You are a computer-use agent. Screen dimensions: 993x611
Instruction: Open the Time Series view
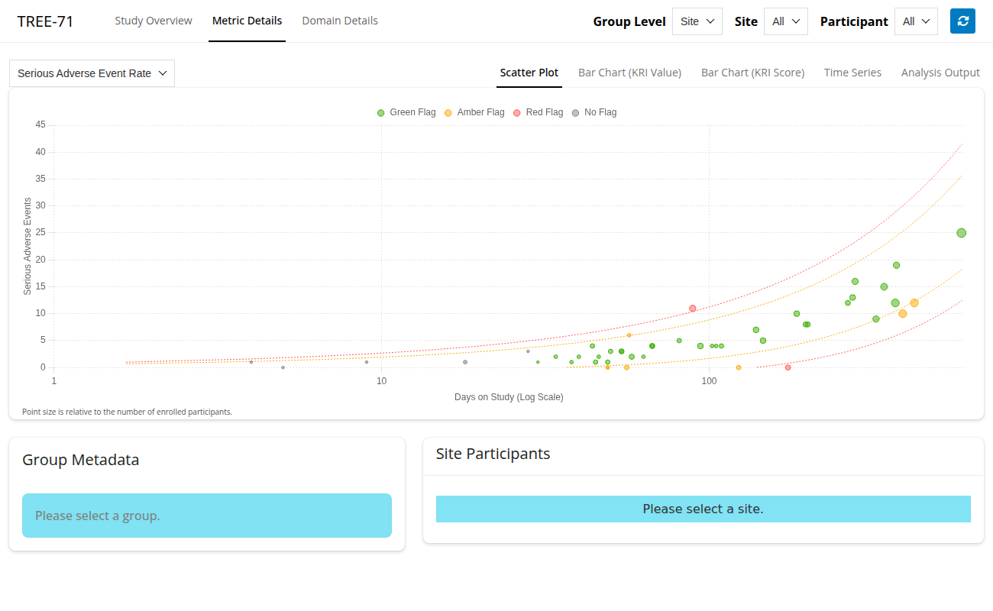click(x=852, y=73)
